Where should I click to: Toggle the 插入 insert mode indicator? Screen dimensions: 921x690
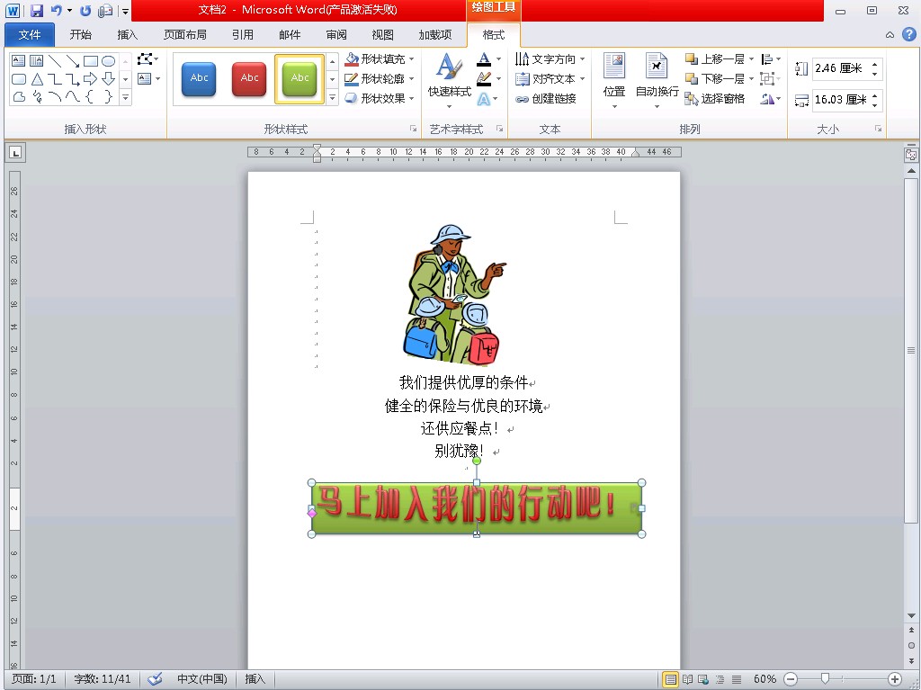tap(255, 679)
